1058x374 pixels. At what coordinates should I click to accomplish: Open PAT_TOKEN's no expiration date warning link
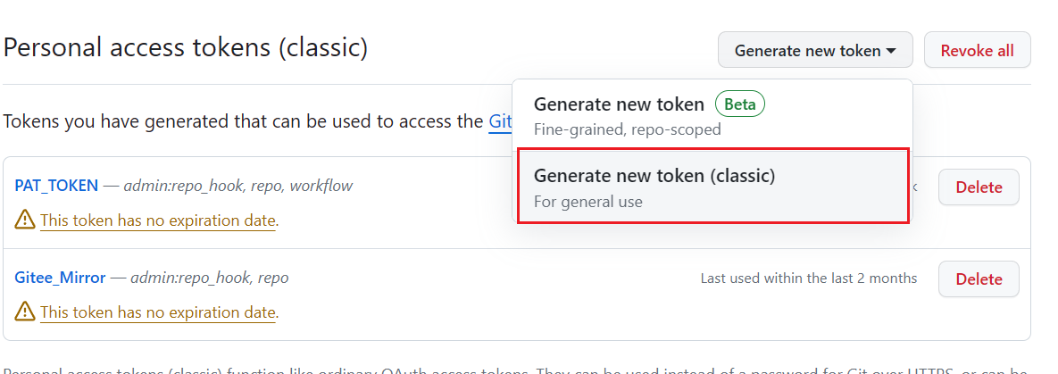(x=158, y=220)
